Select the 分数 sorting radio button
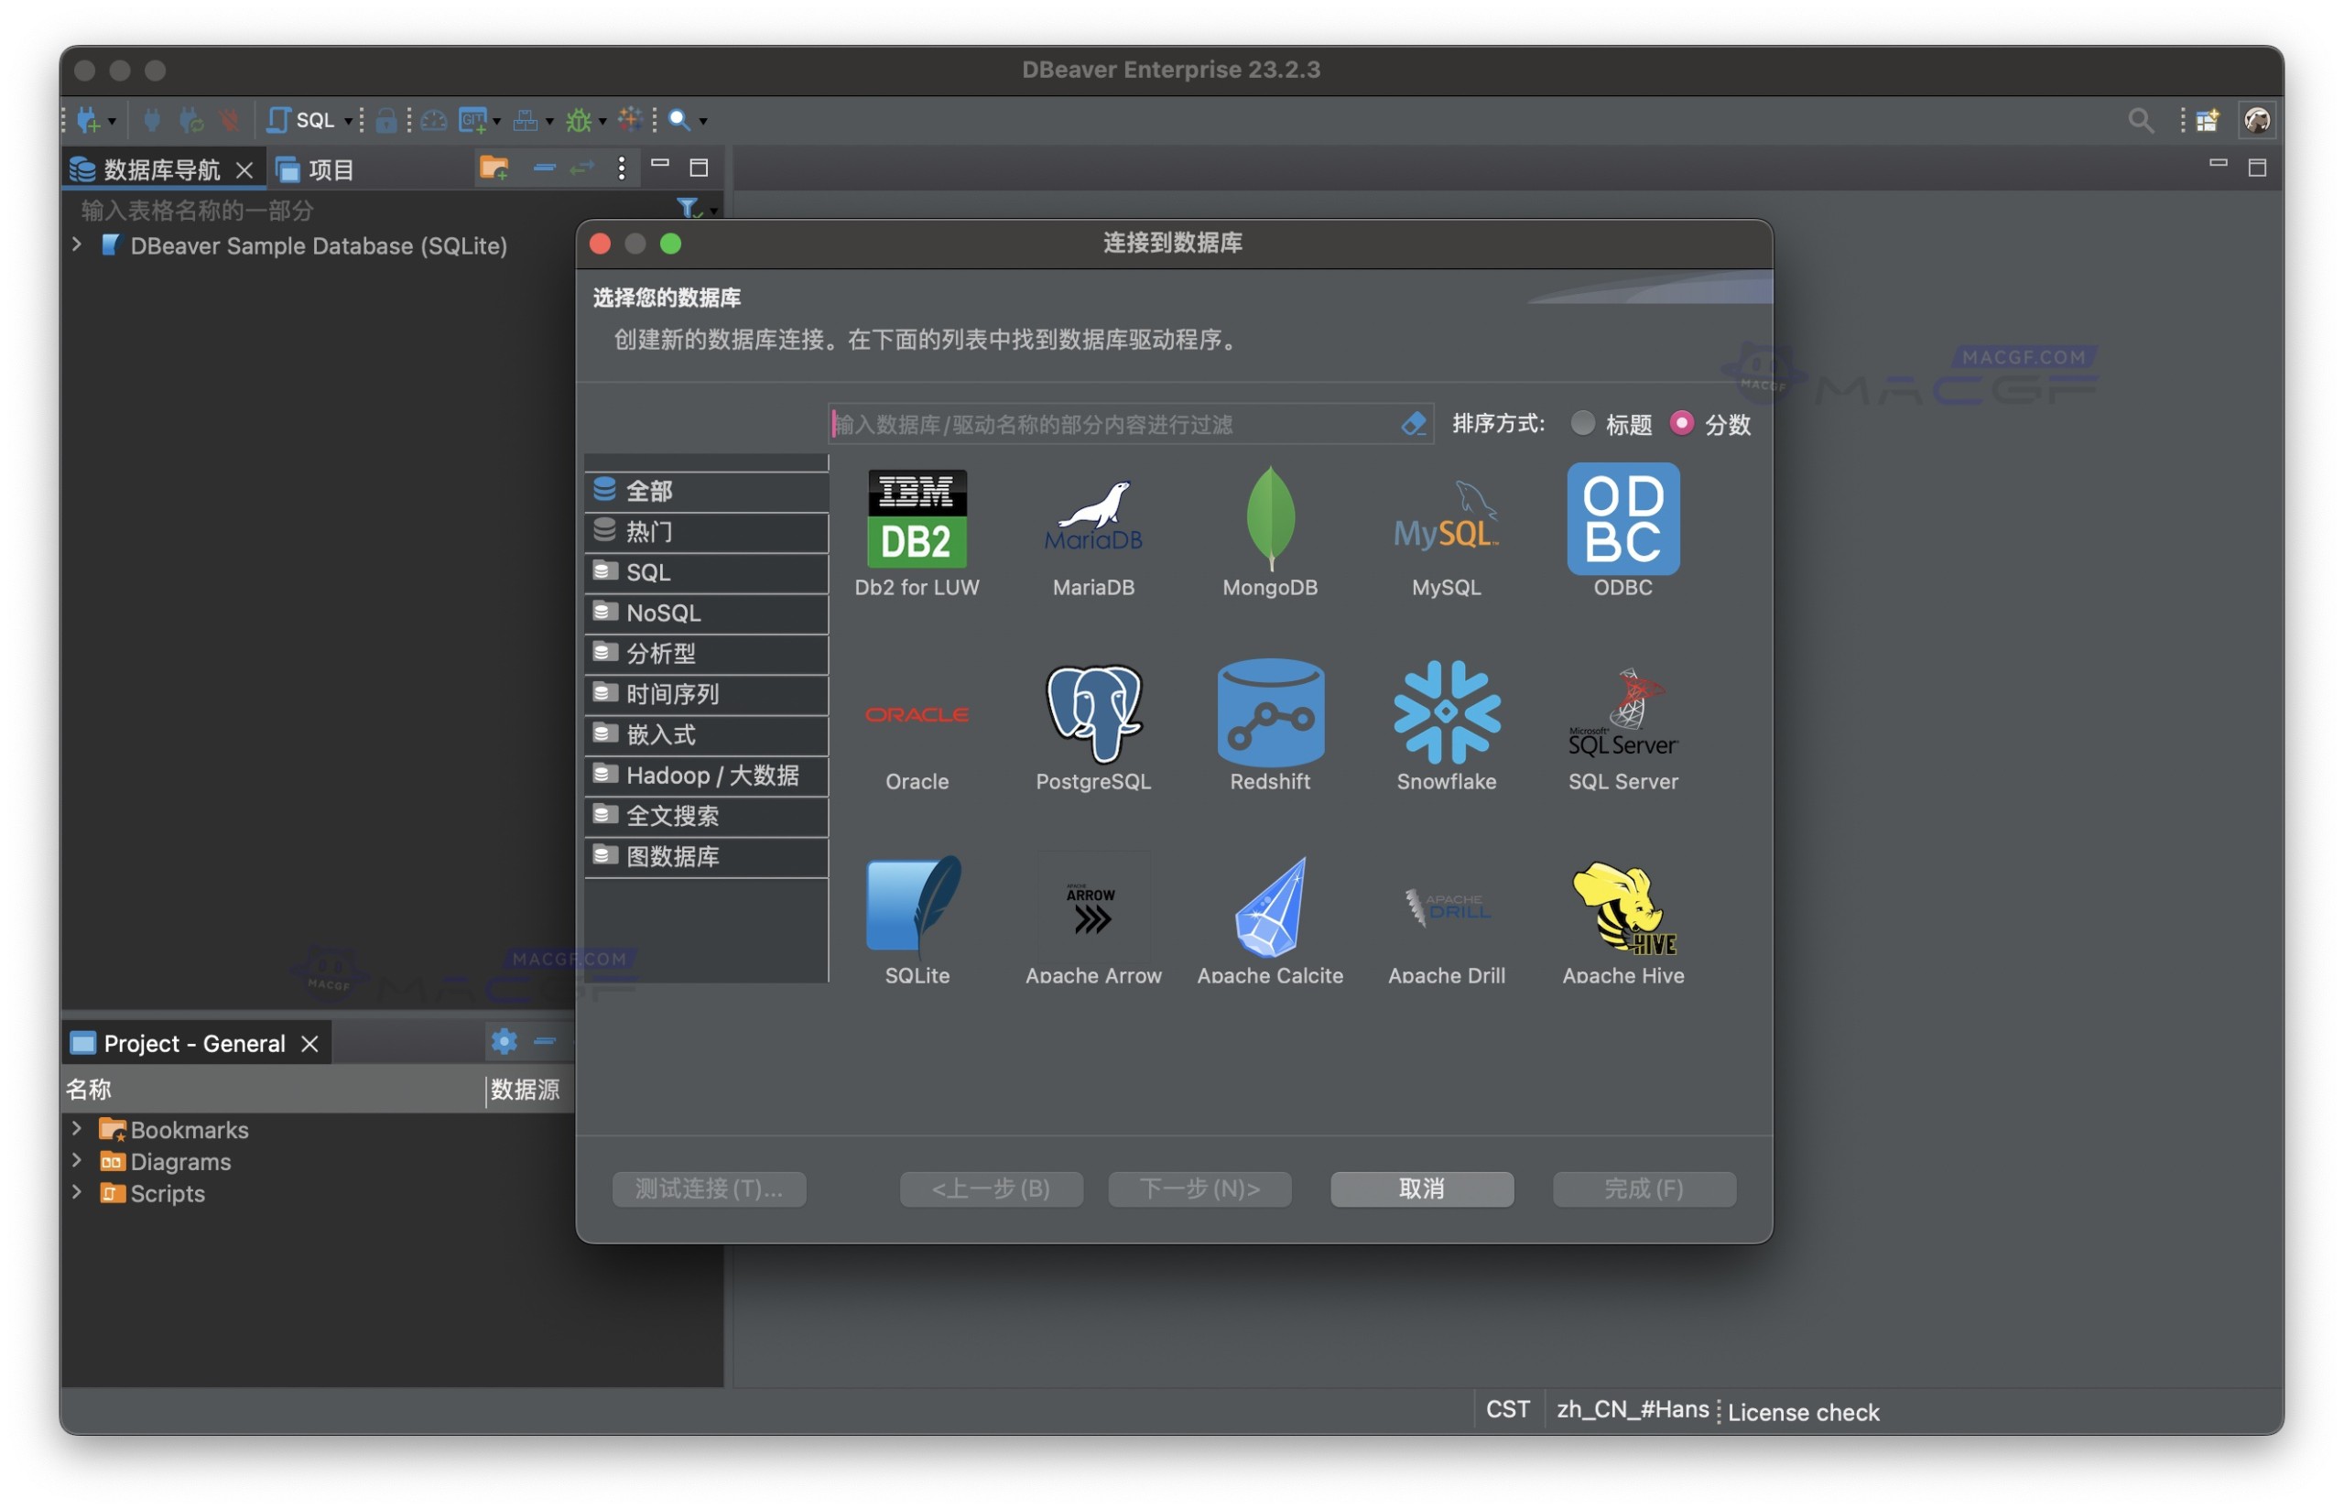The image size is (2344, 1509). tap(1683, 423)
